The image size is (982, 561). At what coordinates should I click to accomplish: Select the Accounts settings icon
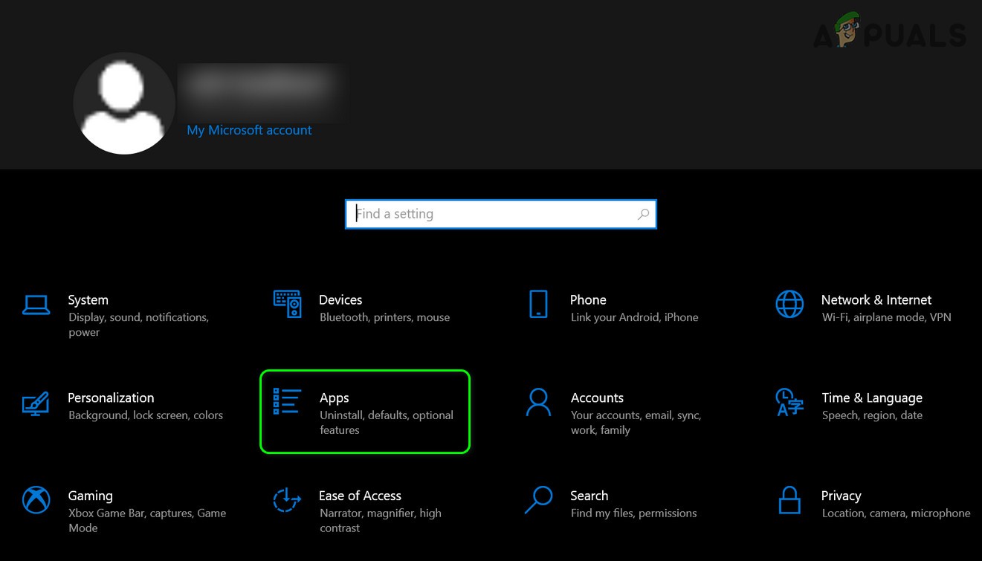pos(538,402)
